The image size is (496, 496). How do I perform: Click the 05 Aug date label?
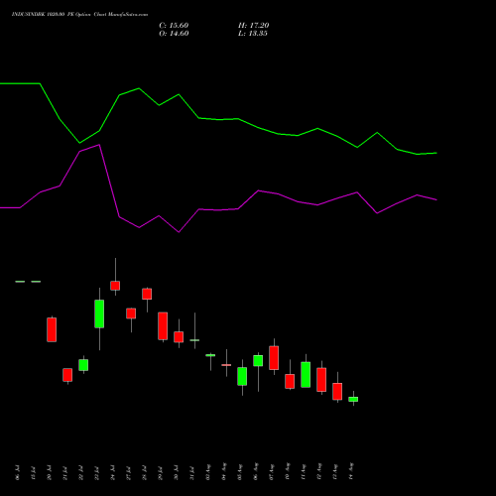[x=240, y=472]
